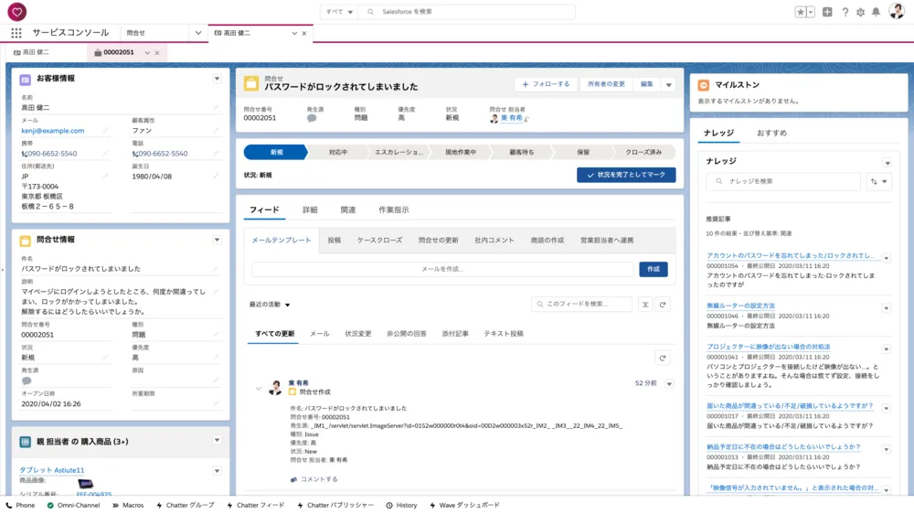Viewport: 914px width, 515px height.
Task: Click the このフィードを検索 field
Action: point(581,305)
